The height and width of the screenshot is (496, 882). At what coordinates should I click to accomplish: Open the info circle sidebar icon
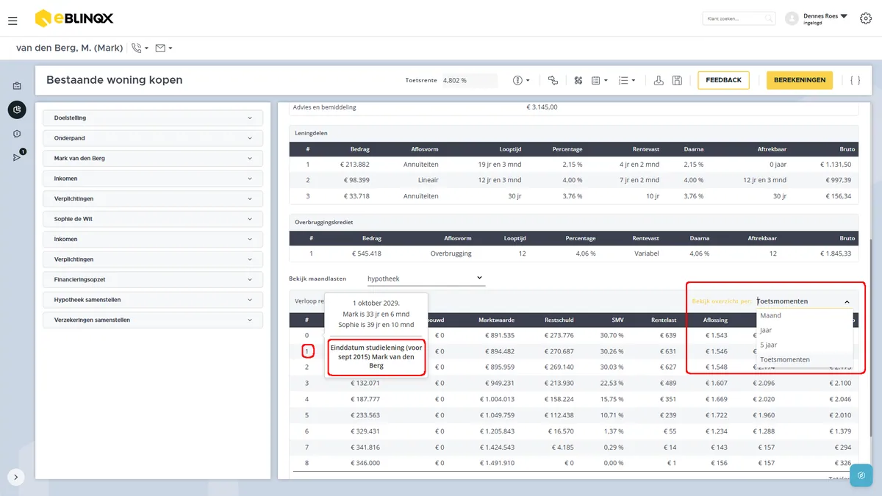click(17, 134)
